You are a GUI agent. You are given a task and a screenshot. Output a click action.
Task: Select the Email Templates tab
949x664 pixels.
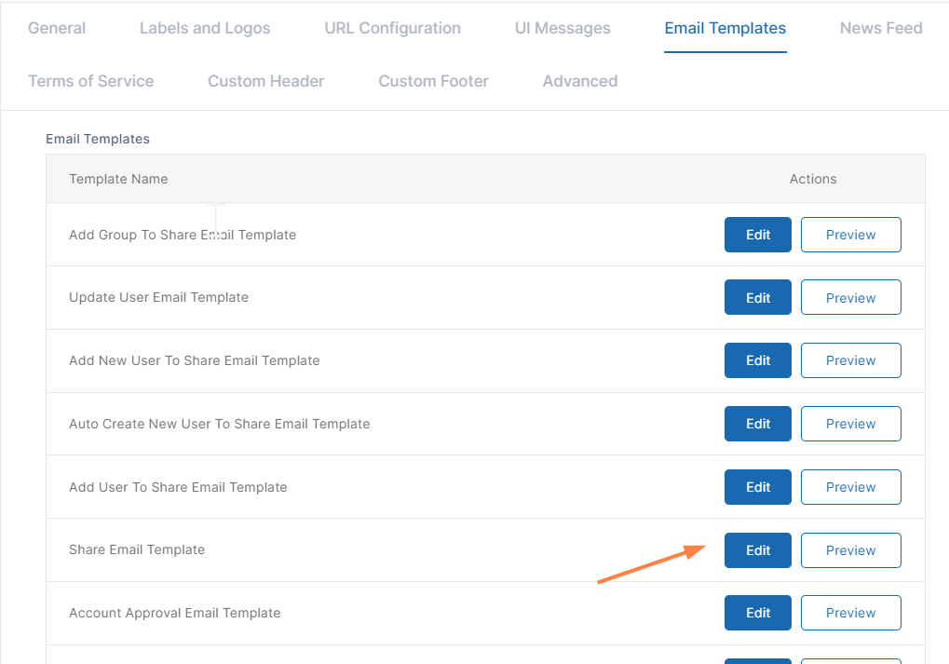725,28
